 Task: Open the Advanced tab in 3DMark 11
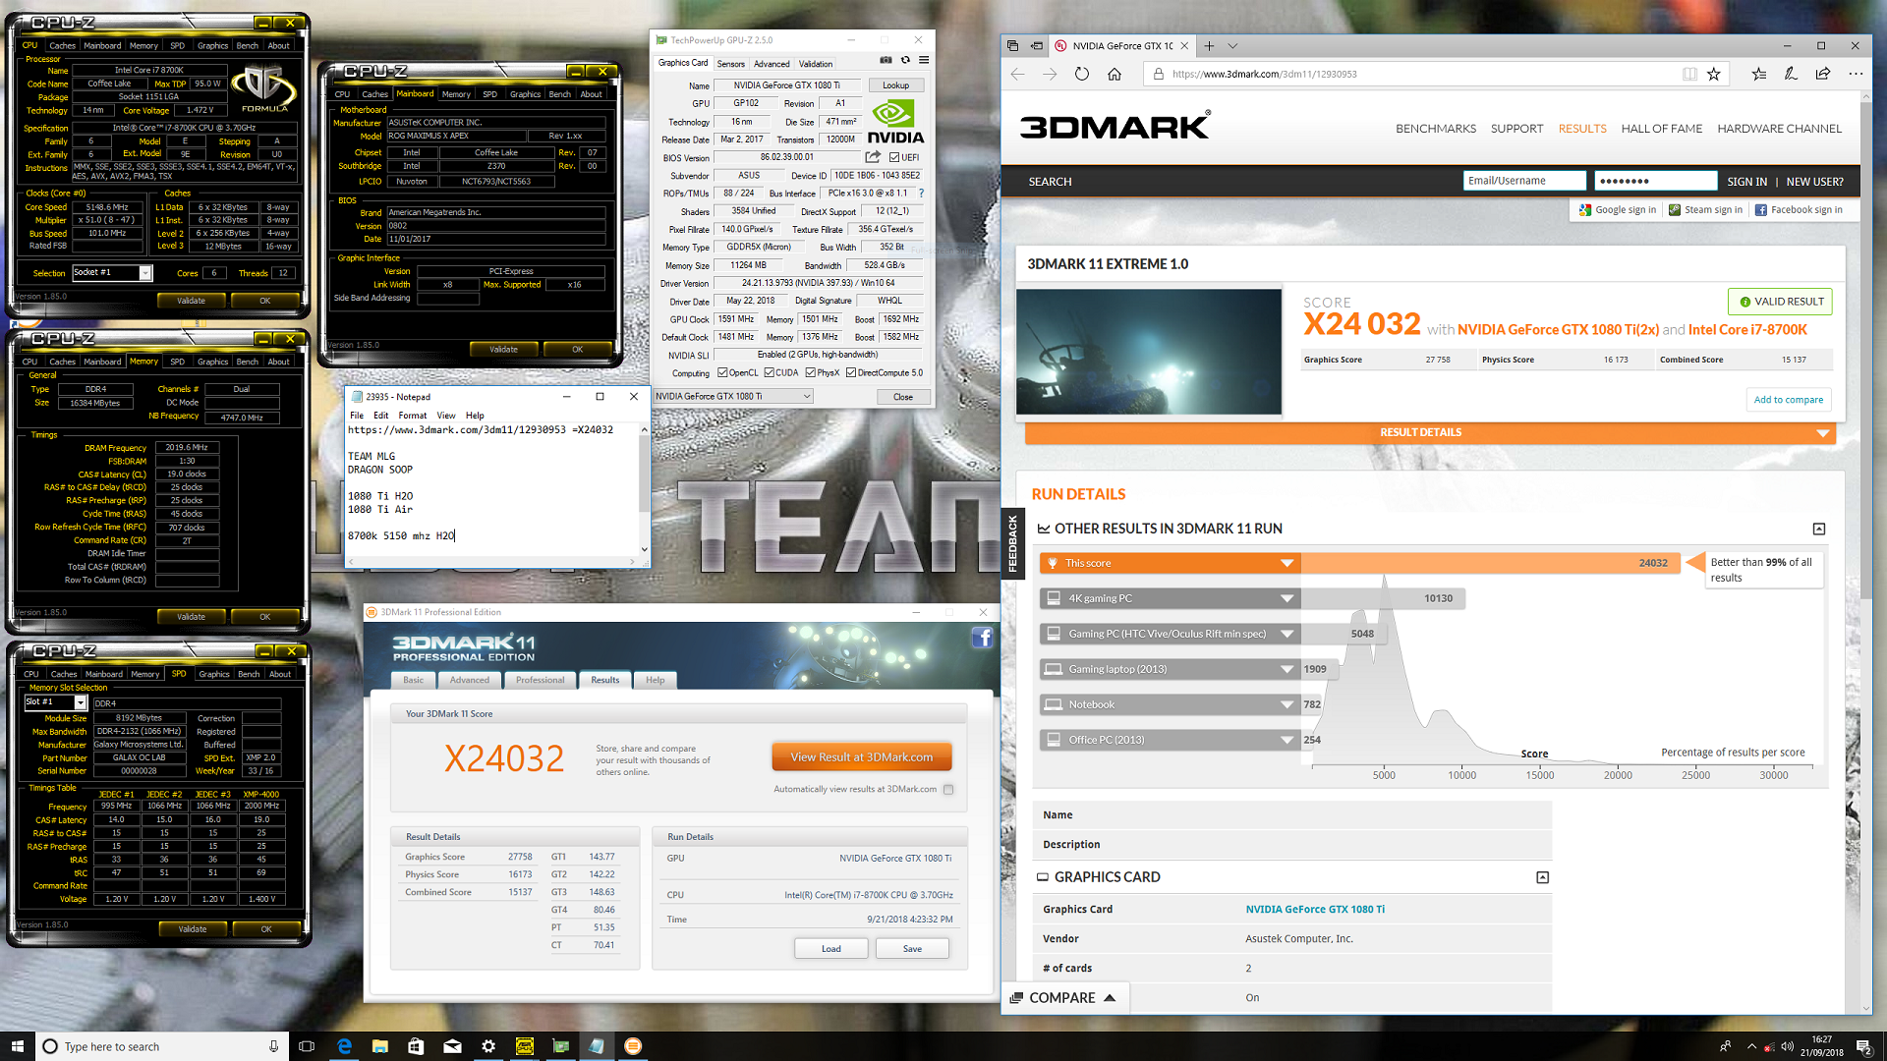[x=469, y=680]
